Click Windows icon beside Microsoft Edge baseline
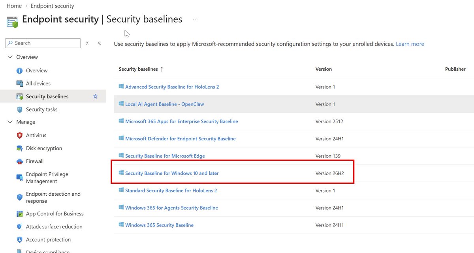Screen dimensions: 474x253 tap(121, 156)
